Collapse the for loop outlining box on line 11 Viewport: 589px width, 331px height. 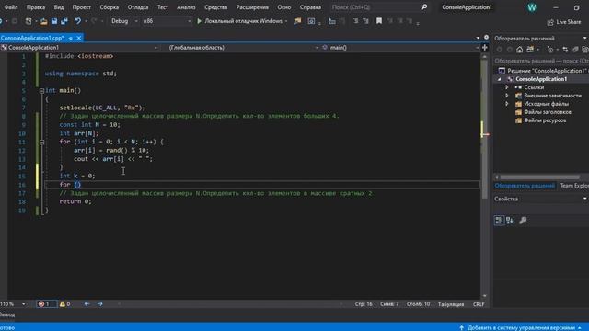tap(42, 143)
